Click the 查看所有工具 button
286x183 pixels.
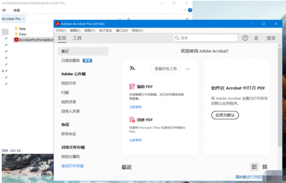[x=165, y=69]
